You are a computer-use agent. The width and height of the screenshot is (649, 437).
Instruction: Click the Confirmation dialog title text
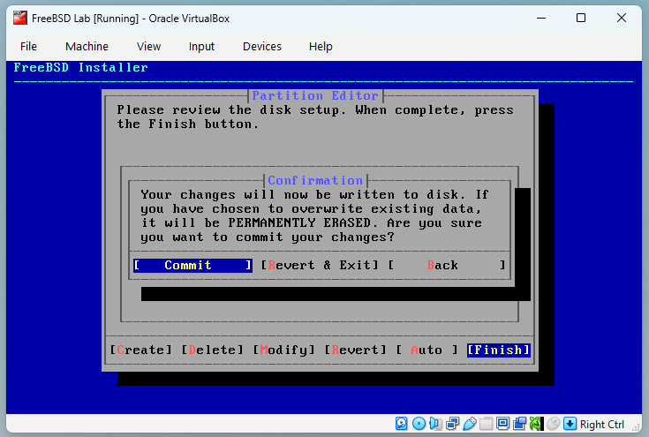(x=315, y=180)
